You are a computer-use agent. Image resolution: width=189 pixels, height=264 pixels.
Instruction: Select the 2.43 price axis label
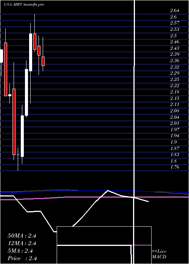[x=175, y=48]
